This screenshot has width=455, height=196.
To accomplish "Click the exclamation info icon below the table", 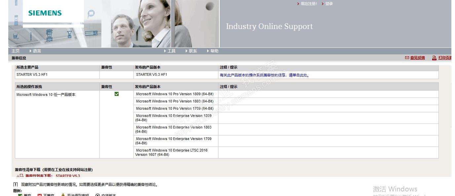I will tap(16, 185).
